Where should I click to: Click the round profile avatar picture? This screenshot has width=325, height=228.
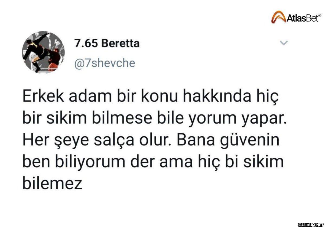click(43, 52)
